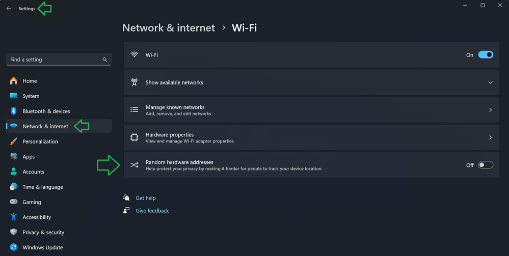
Task: Select Accounts in the sidebar
Action: pyautogui.click(x=33, y=172)
